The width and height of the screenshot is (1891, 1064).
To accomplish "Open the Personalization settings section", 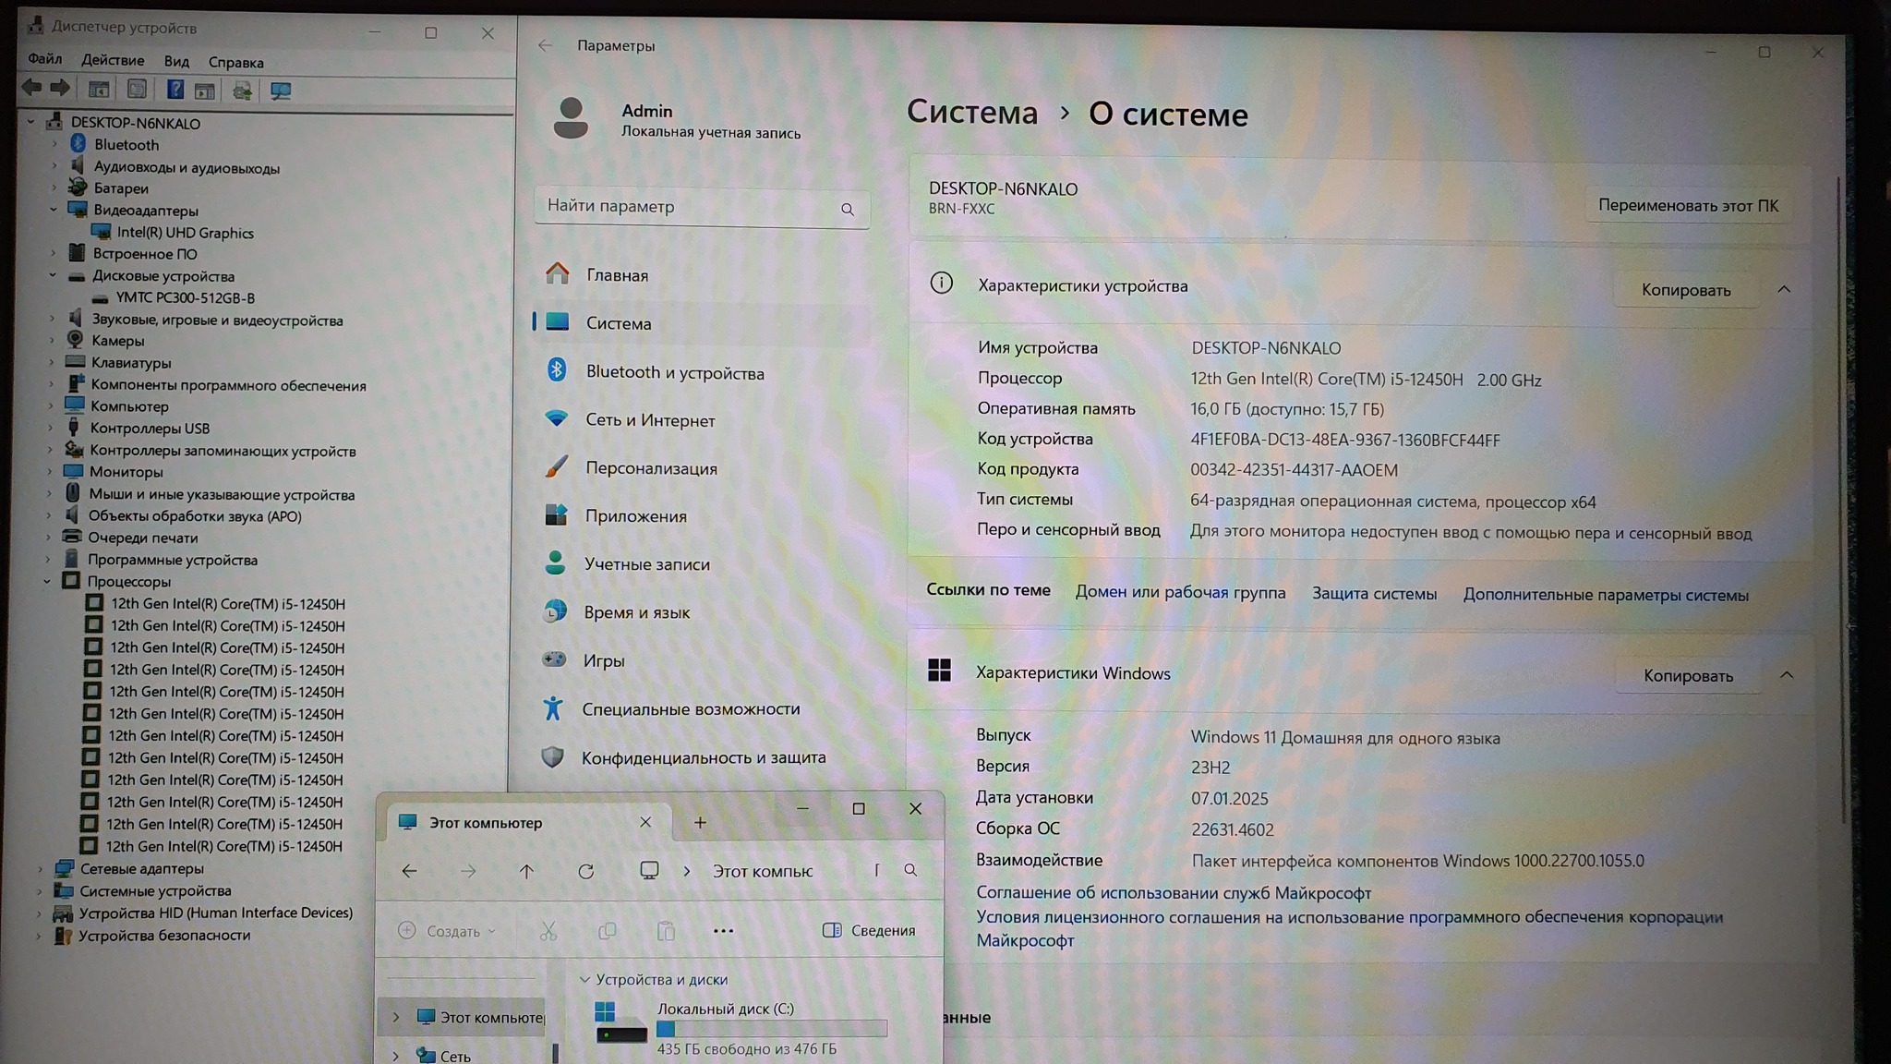I will point(650,468).
